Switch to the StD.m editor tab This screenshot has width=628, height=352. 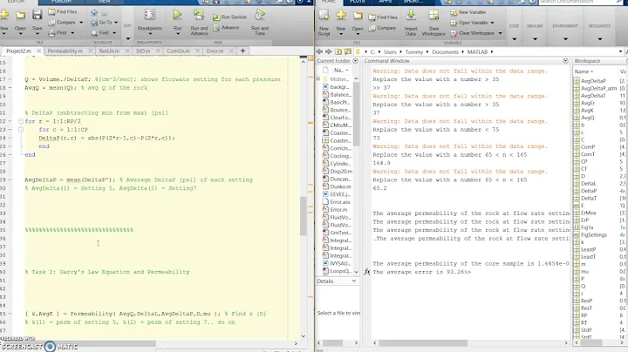(142, 51)
